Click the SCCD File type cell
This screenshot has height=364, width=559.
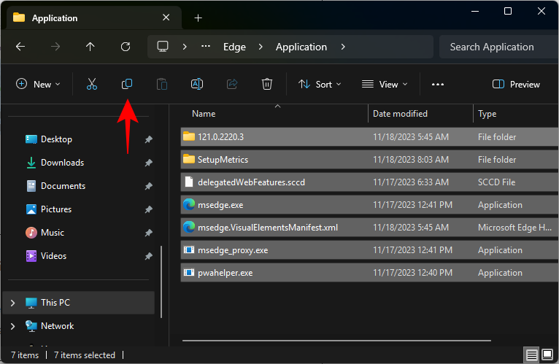pos(496,182)
